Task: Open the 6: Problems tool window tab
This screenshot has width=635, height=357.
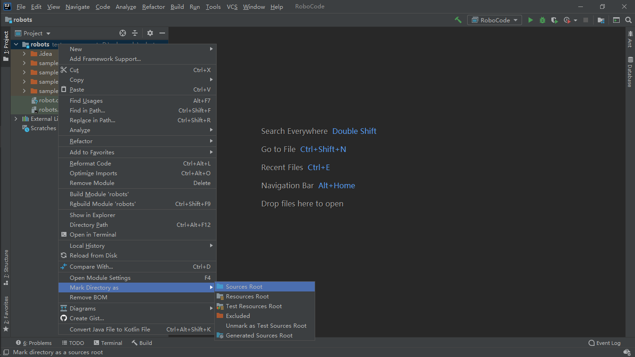Action: [x=34, y=343]
